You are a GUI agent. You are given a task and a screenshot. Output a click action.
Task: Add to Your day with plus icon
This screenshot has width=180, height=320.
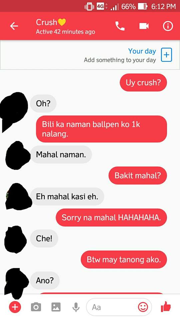click(166, 55)
